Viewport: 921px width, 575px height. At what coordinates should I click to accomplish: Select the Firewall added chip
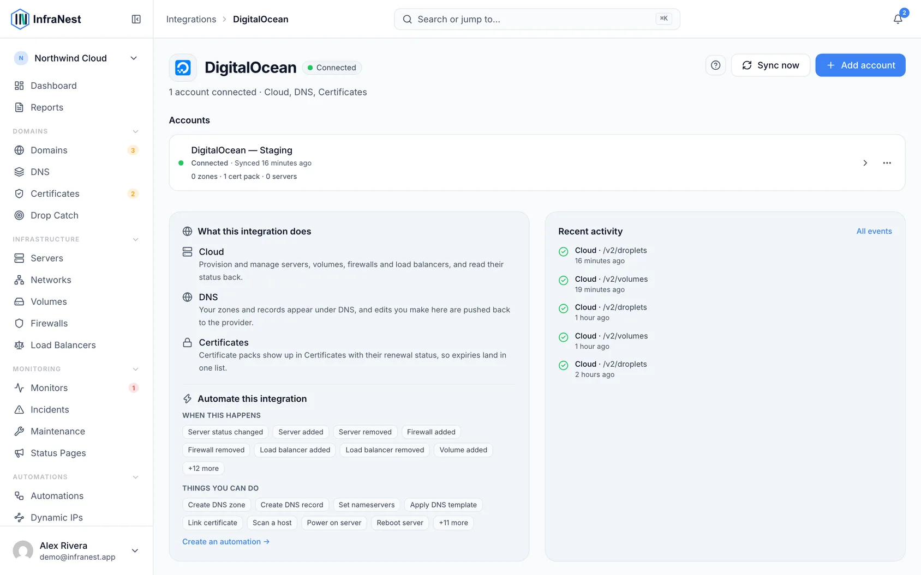pyautogui.click(x=431, y=432)
